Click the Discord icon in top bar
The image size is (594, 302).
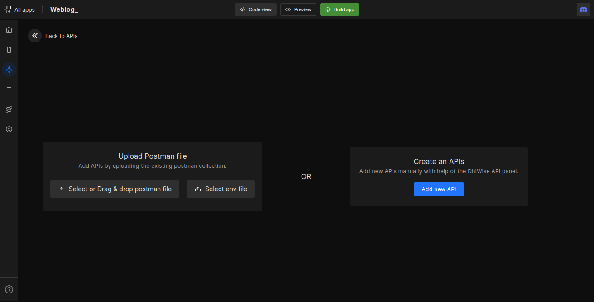[583, 9]
